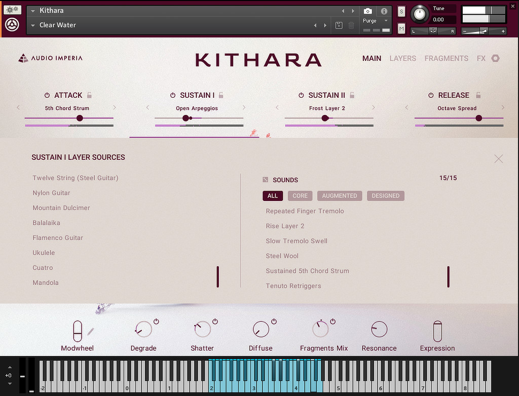Click the pan center icon between L and R
519x396 pixels.
point(433,31)
